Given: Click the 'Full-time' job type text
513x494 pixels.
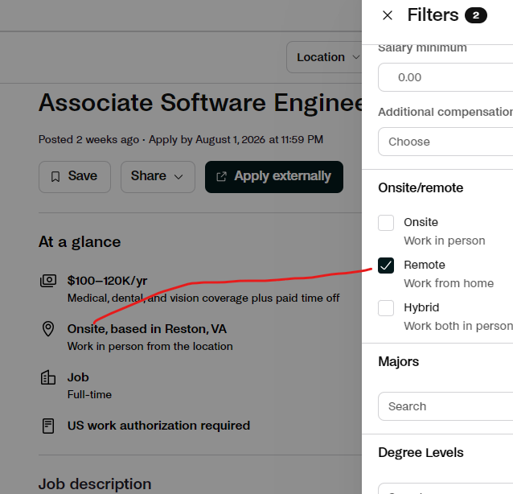Looking at the screenshot, I should pos(89,394).
